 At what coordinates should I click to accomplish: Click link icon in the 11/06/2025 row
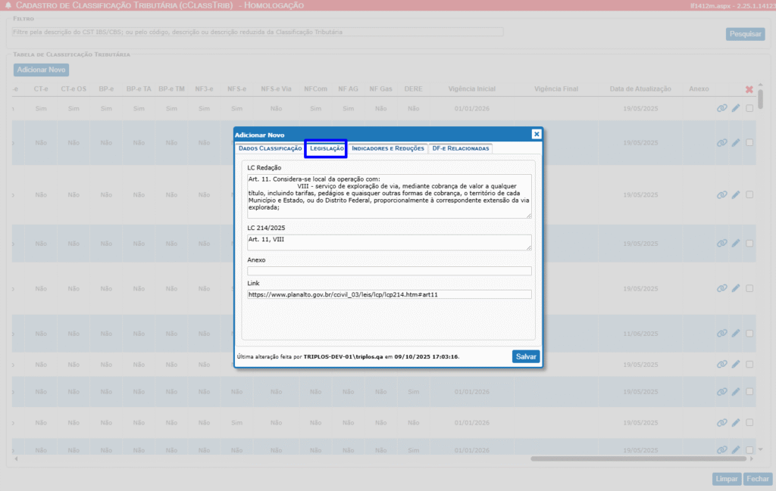(x=722, y=333)
